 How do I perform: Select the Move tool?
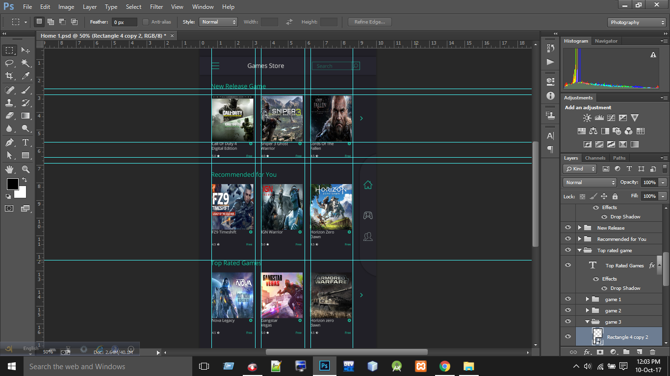point(26,50)
